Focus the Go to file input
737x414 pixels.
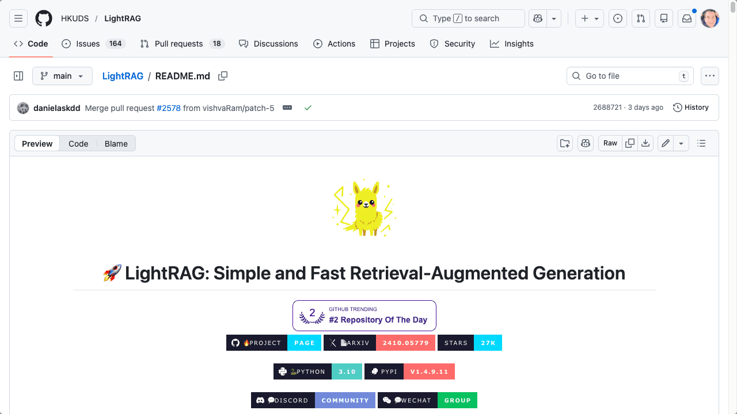[x=630, y=76]
